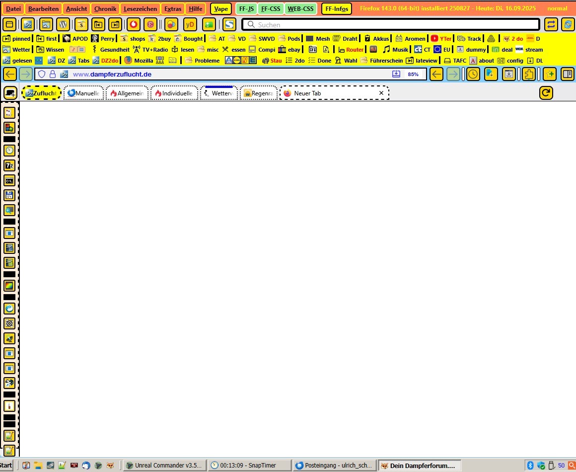The width and height of the screenshot is (576, 472).
Task: Click the FF-Infos button
Action: click(x=337, y=9)
